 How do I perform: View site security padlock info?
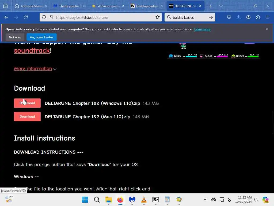pyautogui.click(x=51, y=17)
